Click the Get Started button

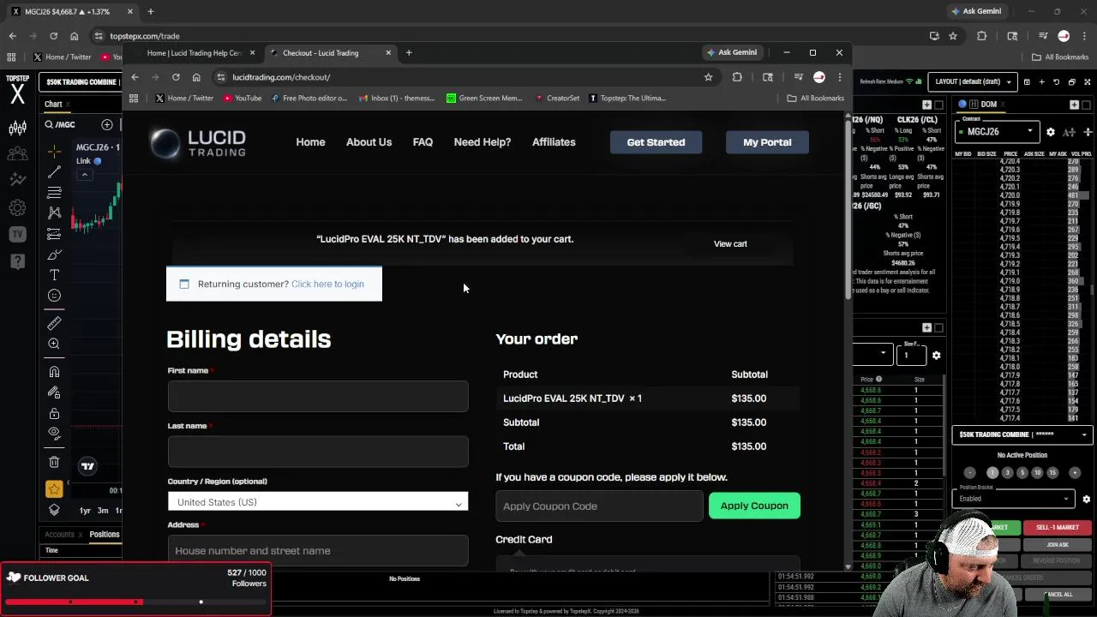pyautogui.click(x=656, y=142)
